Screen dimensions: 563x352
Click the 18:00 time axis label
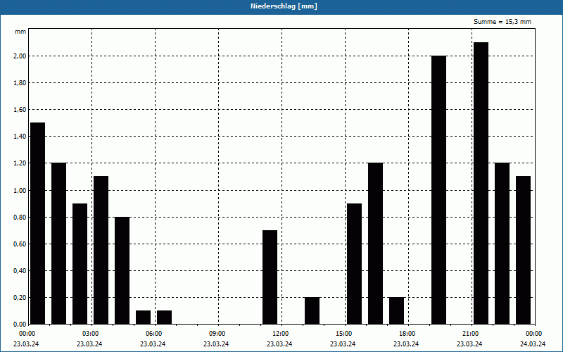[x=407, y=334]
